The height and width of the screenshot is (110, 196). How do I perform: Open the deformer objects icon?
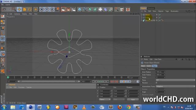pyautogui.click(x=105, y=9)
